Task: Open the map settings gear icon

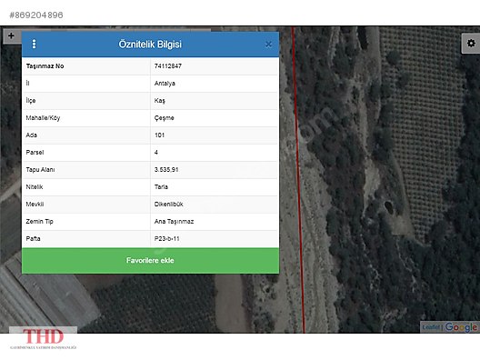Action: pyautogui.click(x=471, y=44)
